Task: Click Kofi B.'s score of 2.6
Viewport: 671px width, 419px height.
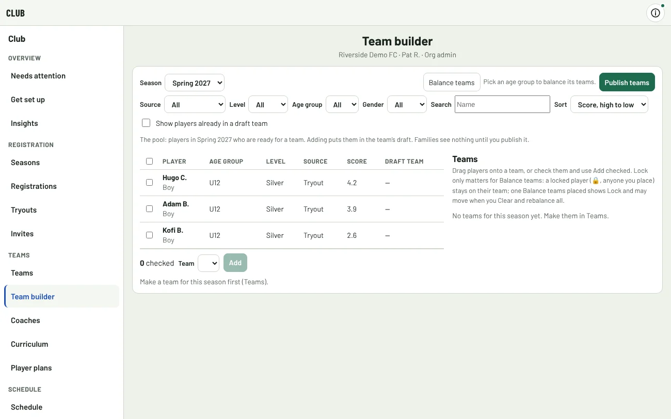Action: [x=352, y=235]
